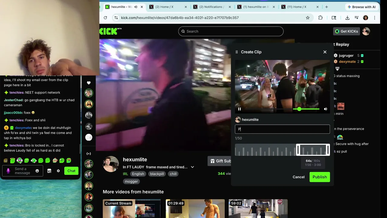387x218 pixels.
Task: Open the Get KICKs purchase button
Action: click(x=346, y=31)
